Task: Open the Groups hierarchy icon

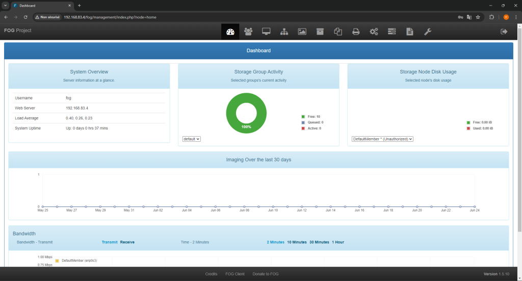Action: coord(284,32)
